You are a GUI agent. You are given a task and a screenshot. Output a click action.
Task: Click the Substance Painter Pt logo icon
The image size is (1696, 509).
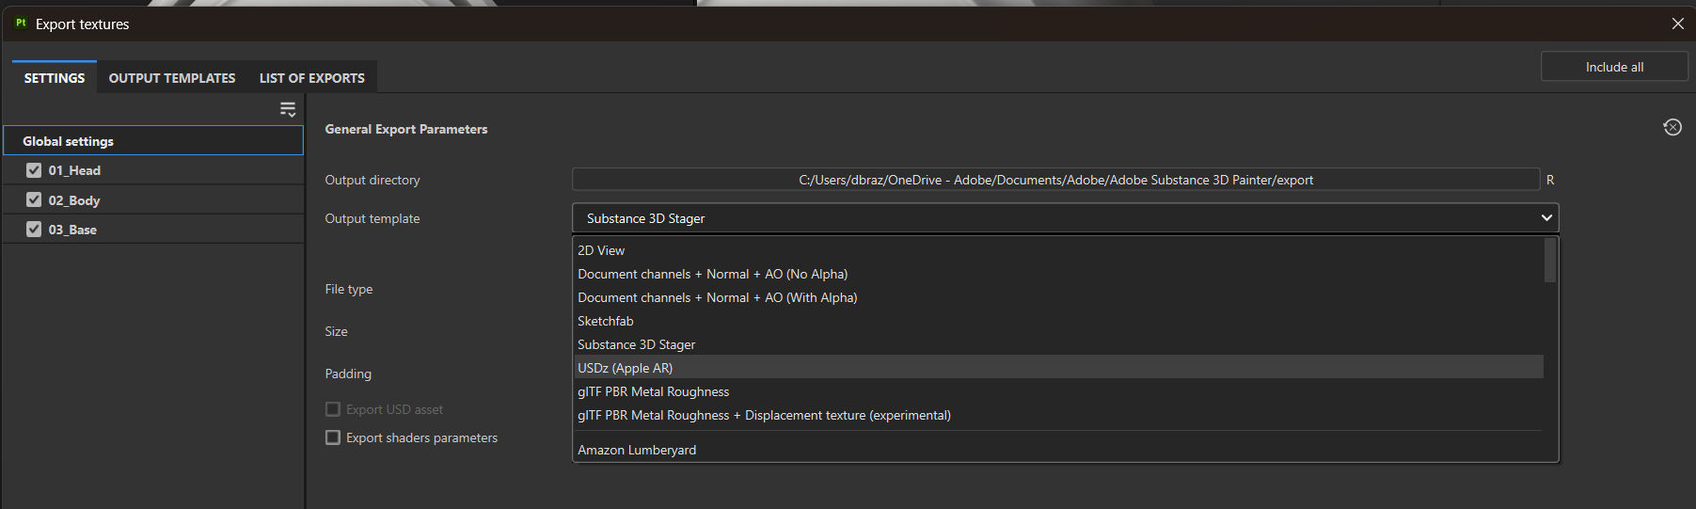pyautogui.click(x=21, y=24)
